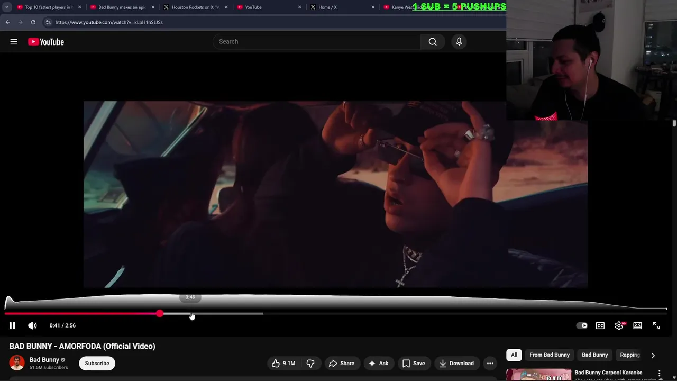
Task: Click the search magnifier button
Action: pos(433,42)
